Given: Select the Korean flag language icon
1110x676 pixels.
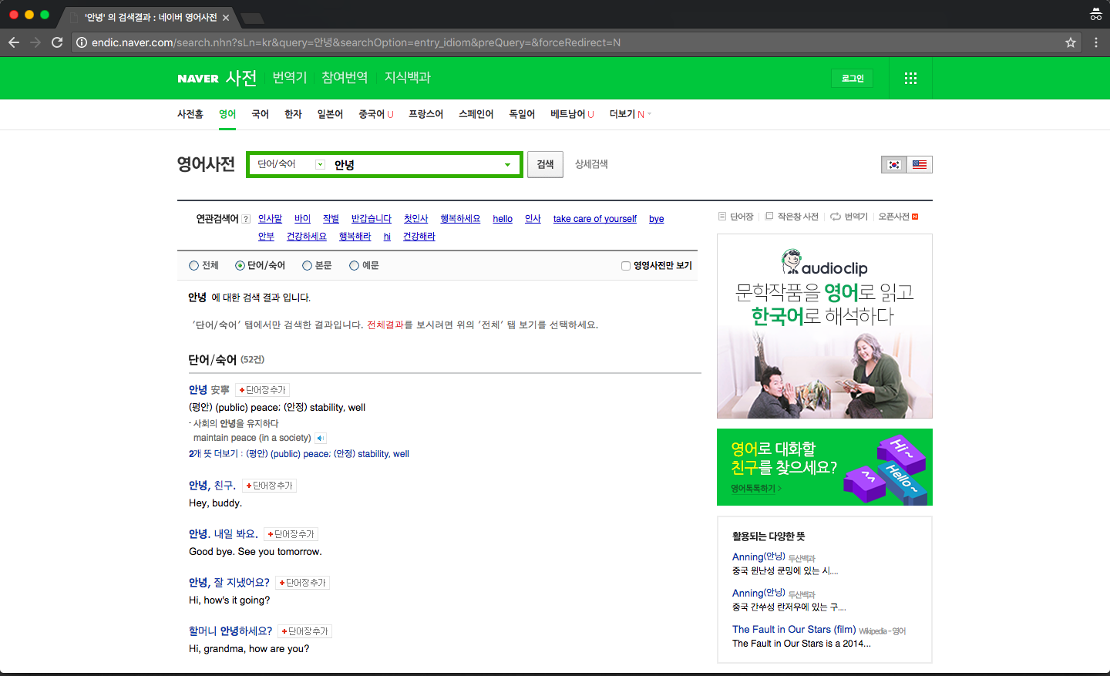Looking at the screenshot, I should point(894,164).
